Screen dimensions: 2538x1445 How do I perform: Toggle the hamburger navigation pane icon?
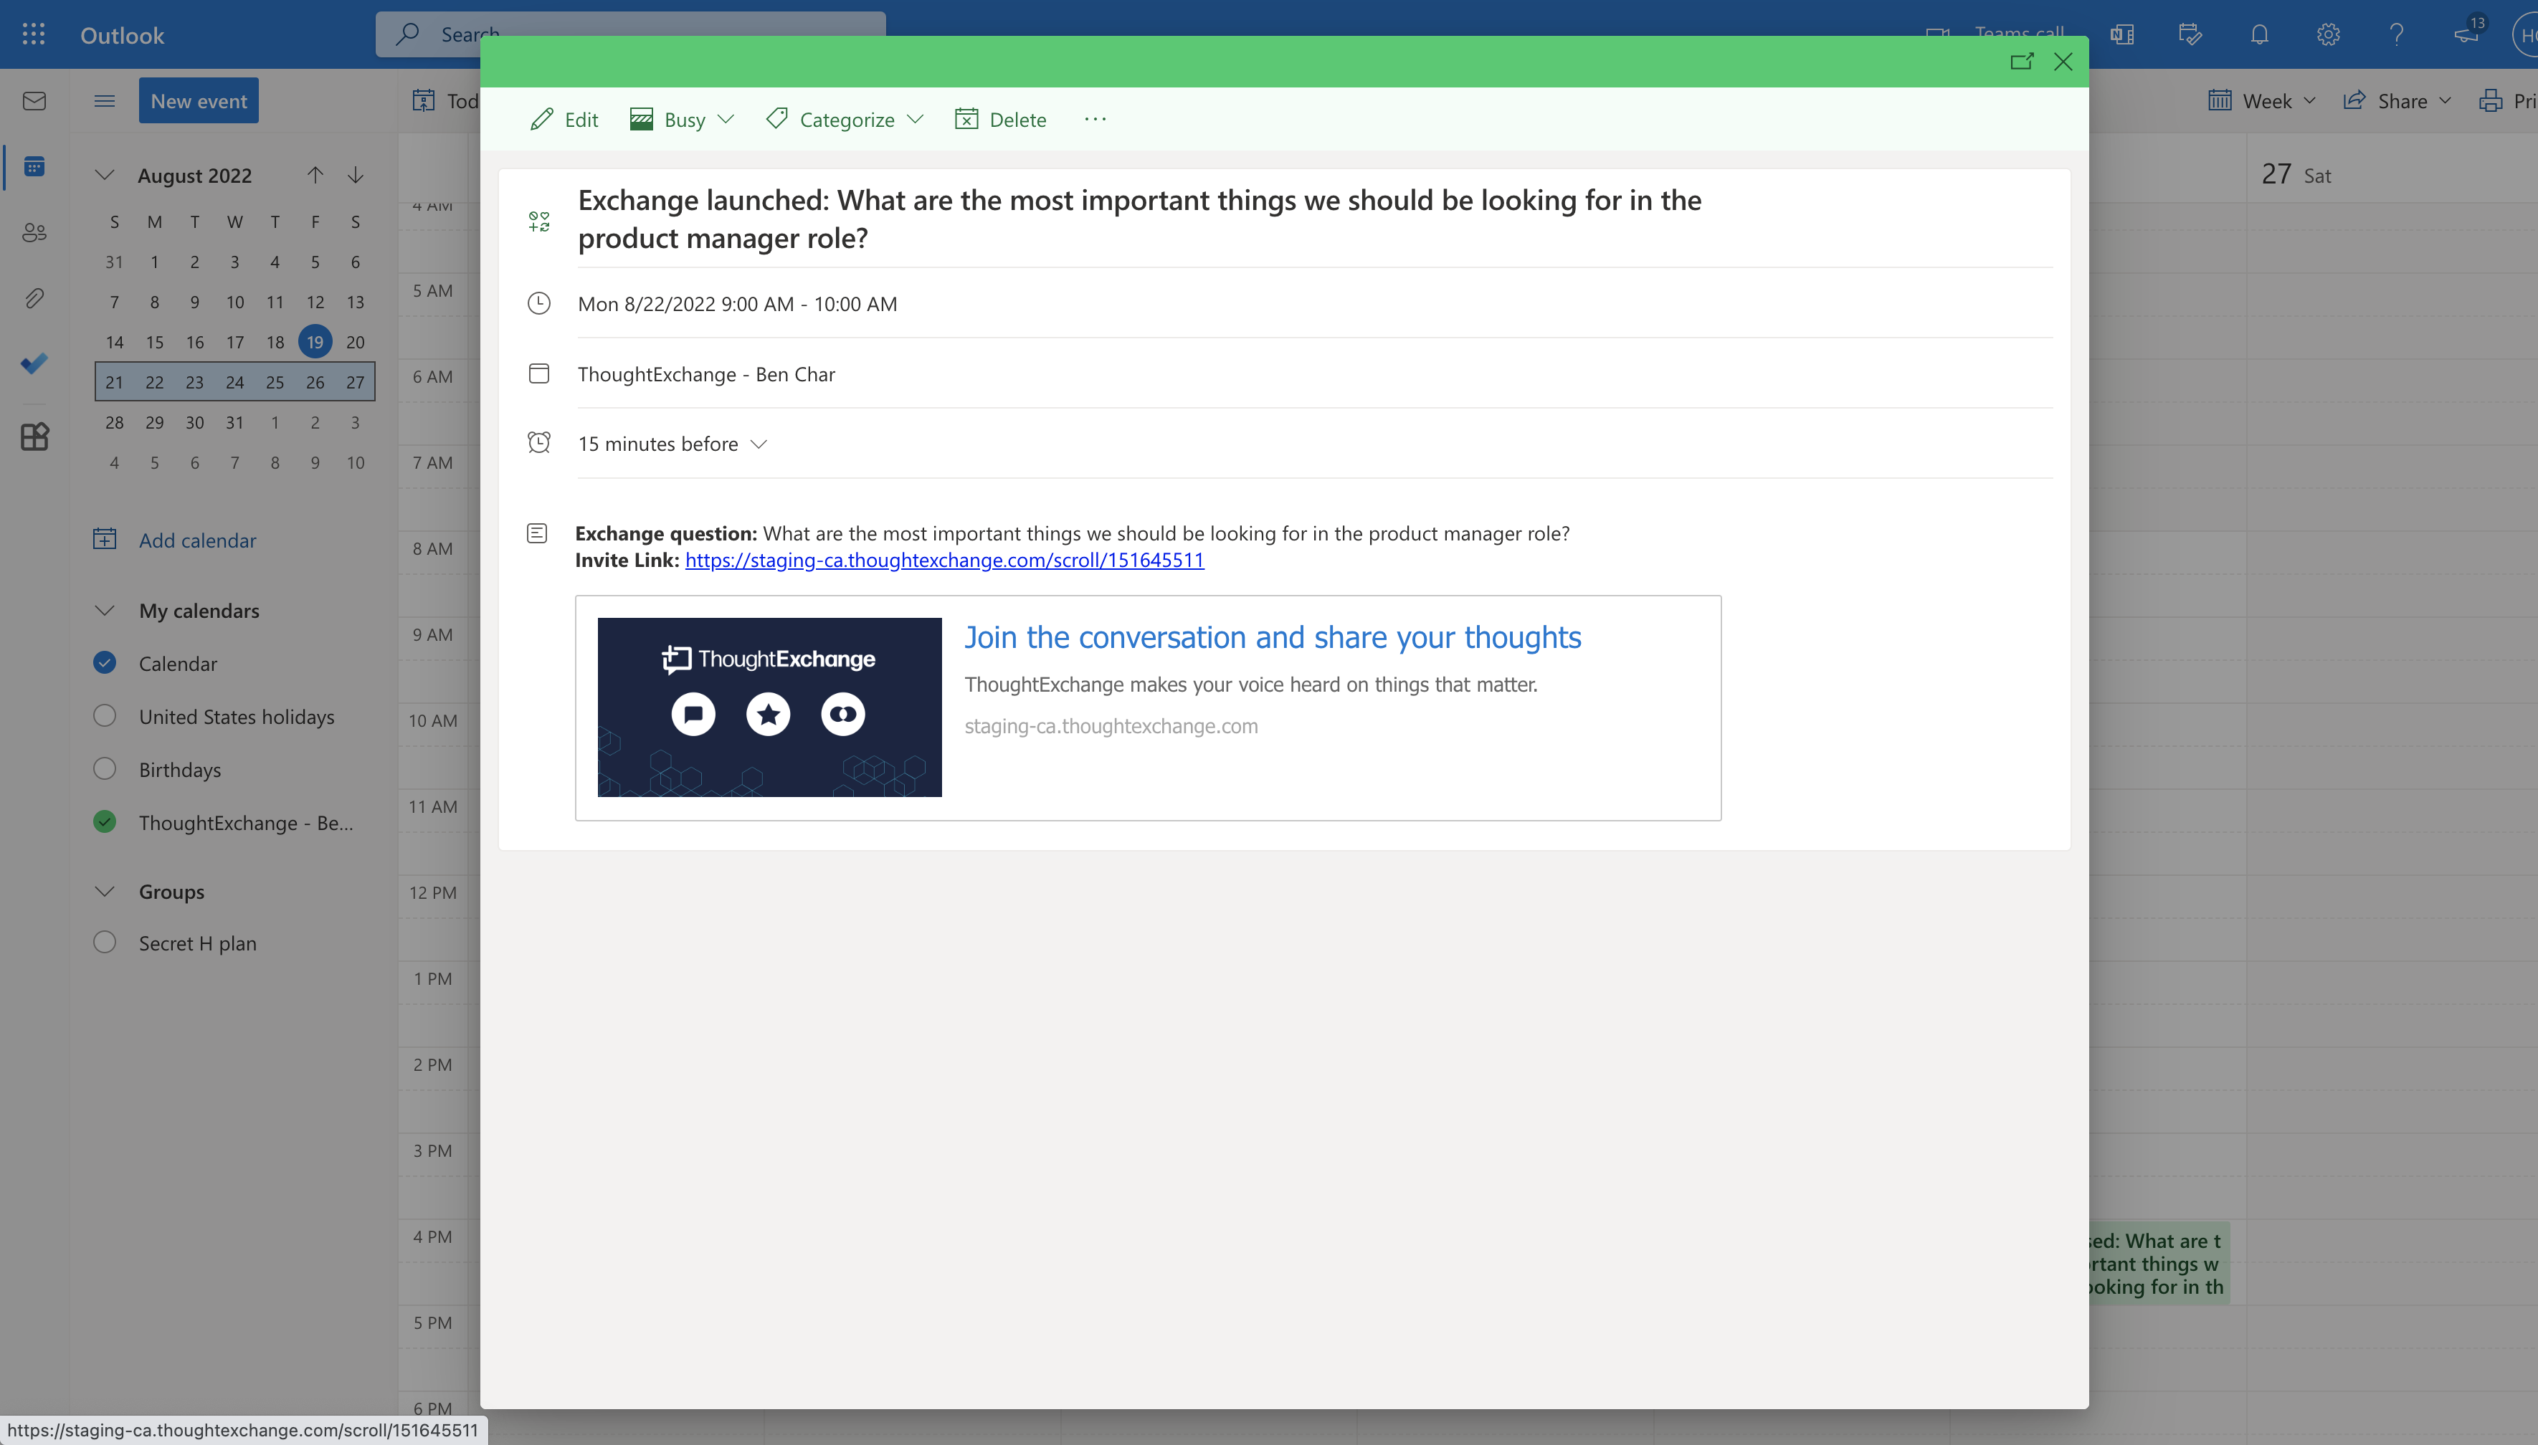[104, 101]
